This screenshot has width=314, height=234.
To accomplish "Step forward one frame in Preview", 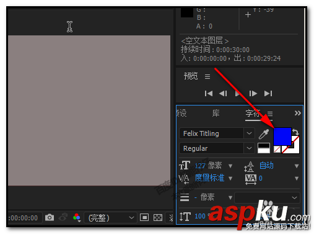I will click(x=253, y=94).
